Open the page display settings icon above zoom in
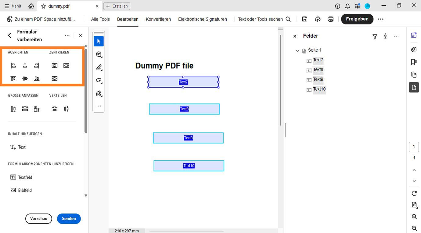The height and width of the screenshot is (233, 421). 414,205
